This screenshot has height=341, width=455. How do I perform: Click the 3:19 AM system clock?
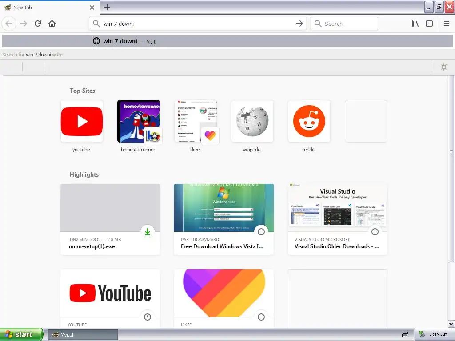click(439, 334)
